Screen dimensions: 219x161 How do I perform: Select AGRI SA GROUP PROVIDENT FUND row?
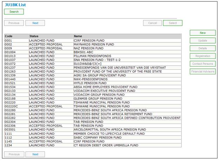click(x=93, y=75)
